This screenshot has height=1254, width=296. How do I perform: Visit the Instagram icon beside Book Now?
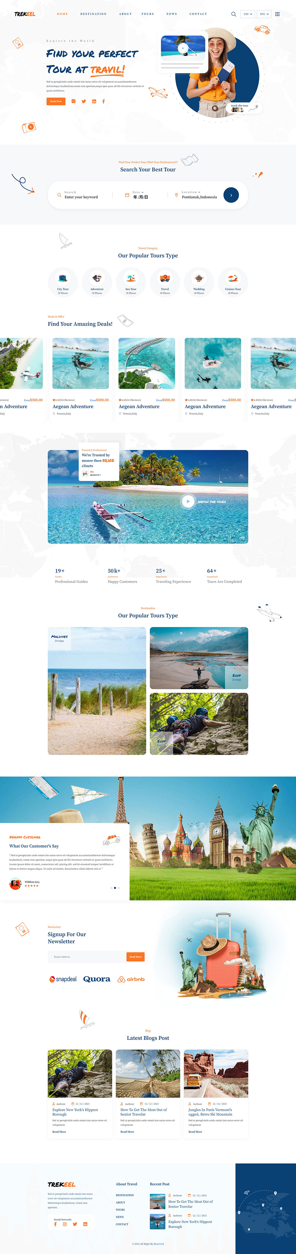pyautogui.click(x=73, y=101)
